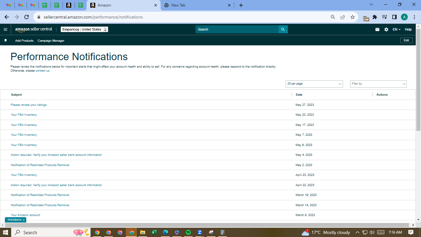Click the extension icon labeled Off
This screenshot has width=421, height=237.
366,18
